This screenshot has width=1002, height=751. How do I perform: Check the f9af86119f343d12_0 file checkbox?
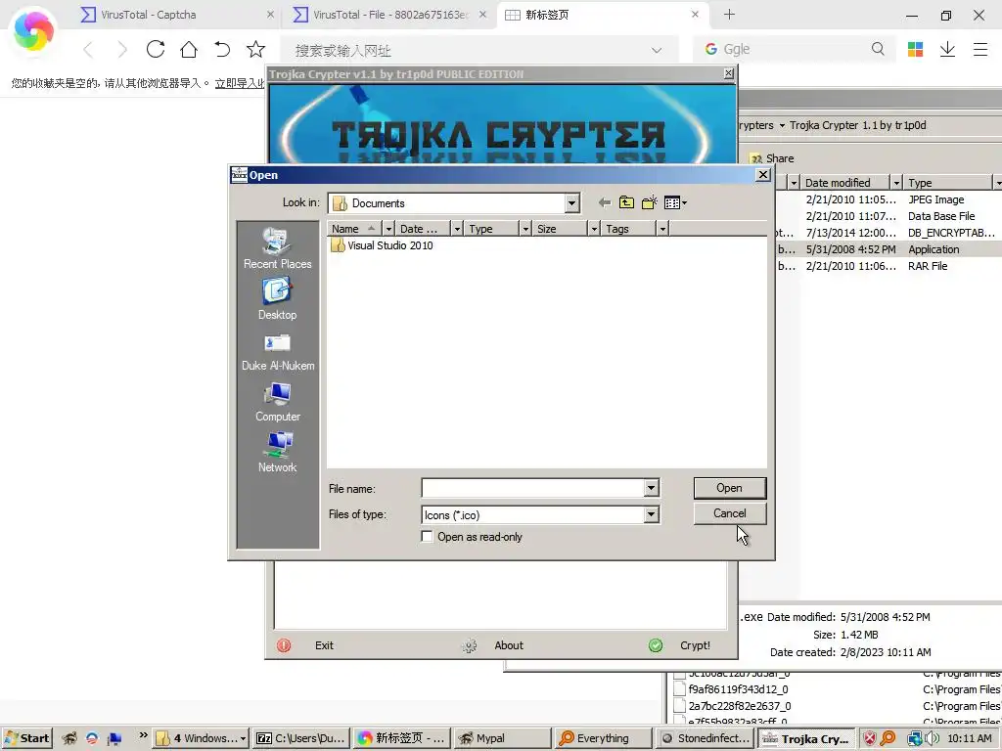[x=679, y=689]
